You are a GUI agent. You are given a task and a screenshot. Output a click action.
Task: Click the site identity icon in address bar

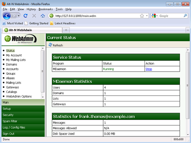click(x=51, y=16)
